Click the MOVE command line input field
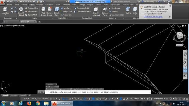This screenshot has width=189, height=106. click(x=98, y=92)
